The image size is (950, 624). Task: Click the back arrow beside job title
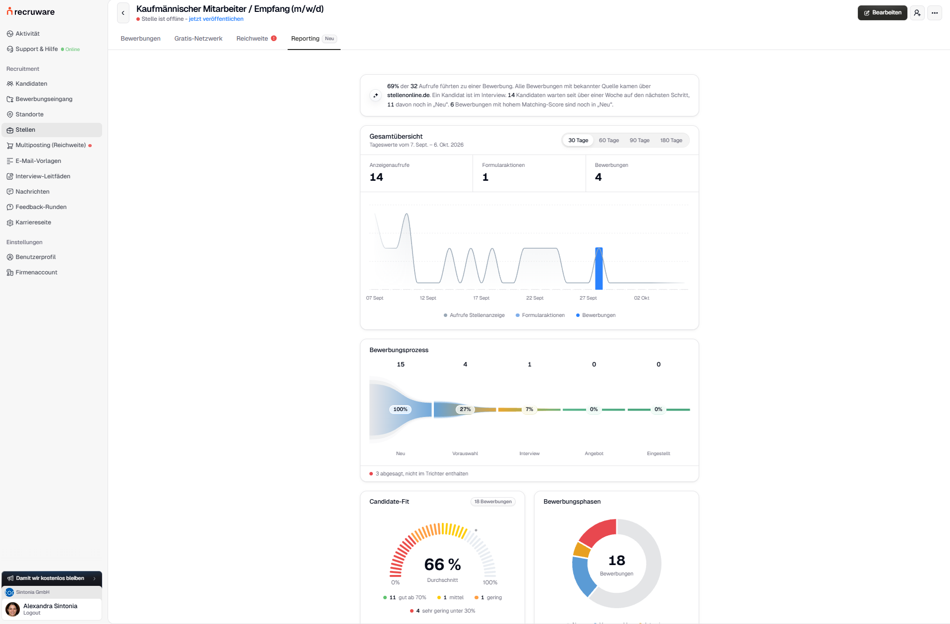click(x=123, y=13)
